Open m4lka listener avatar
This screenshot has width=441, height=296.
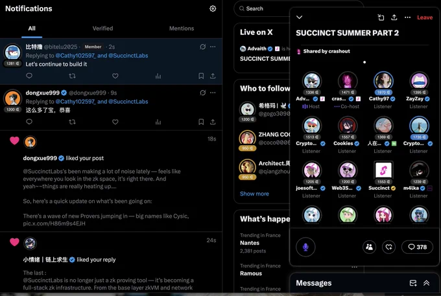click(419, 170)
